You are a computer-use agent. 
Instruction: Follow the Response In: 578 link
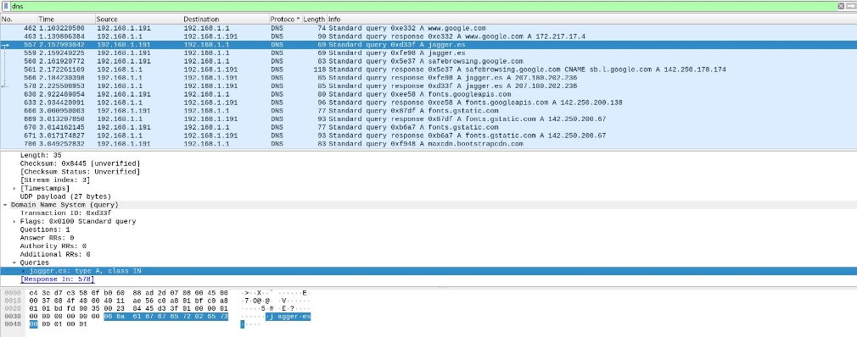point(58,279)
